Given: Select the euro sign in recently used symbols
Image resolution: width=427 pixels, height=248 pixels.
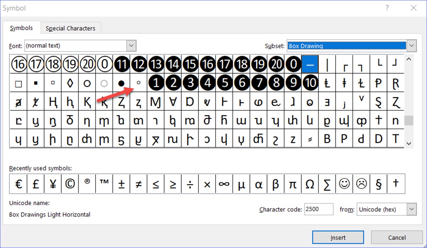Looking at the screenshot, I should 18,184.
